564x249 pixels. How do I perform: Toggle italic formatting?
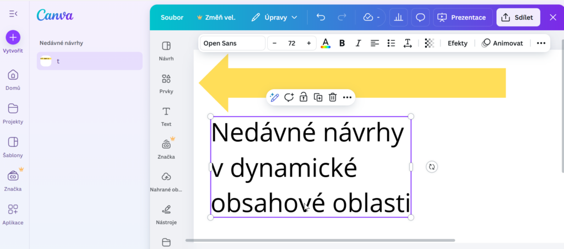[x=358, y=43]
